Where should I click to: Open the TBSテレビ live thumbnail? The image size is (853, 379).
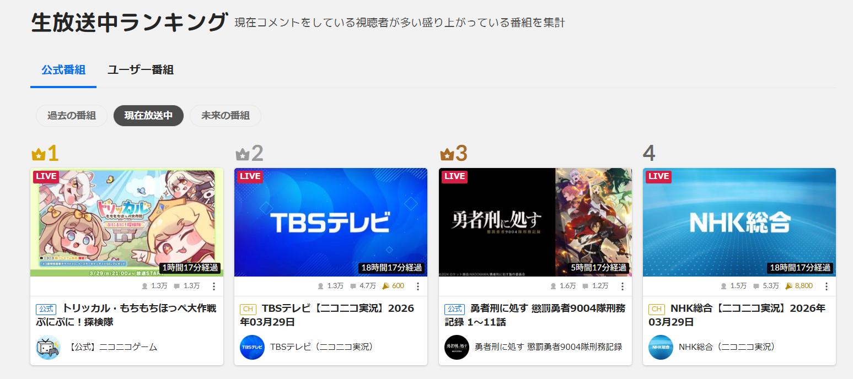(331, 222)
